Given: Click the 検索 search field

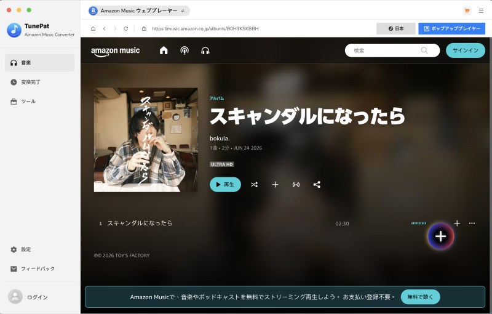Looking at the screenshot, I should (392, 50).
